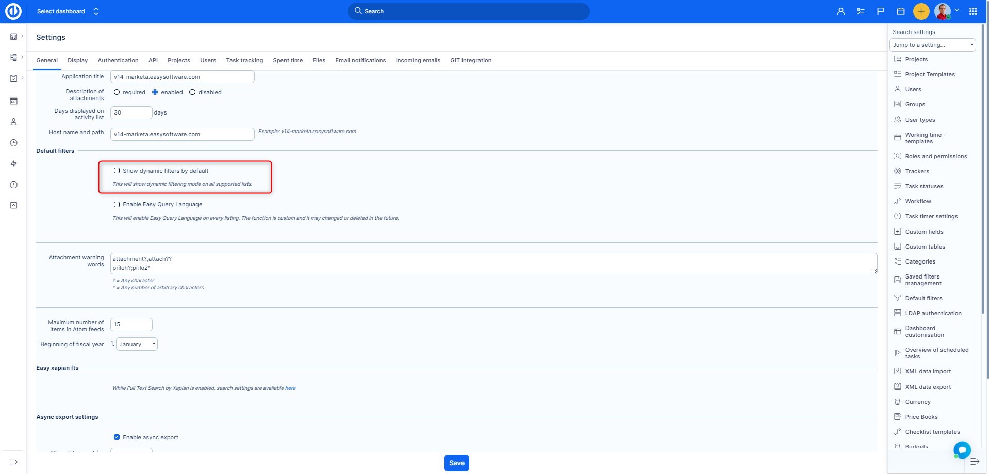Click the flag icon in header
990x474 pixels.
[x=880, y=11]
